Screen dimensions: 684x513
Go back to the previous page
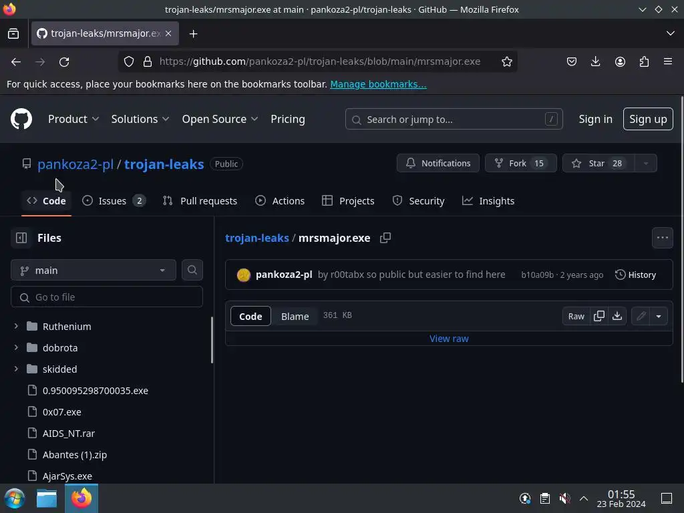[16, 62]
